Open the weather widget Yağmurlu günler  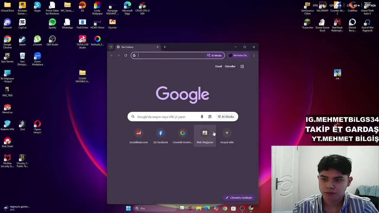(16, 208)
